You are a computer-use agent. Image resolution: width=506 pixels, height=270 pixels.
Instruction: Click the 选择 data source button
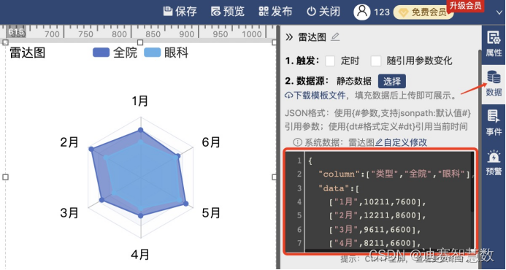pyautogui.click(x=392, y=81)
